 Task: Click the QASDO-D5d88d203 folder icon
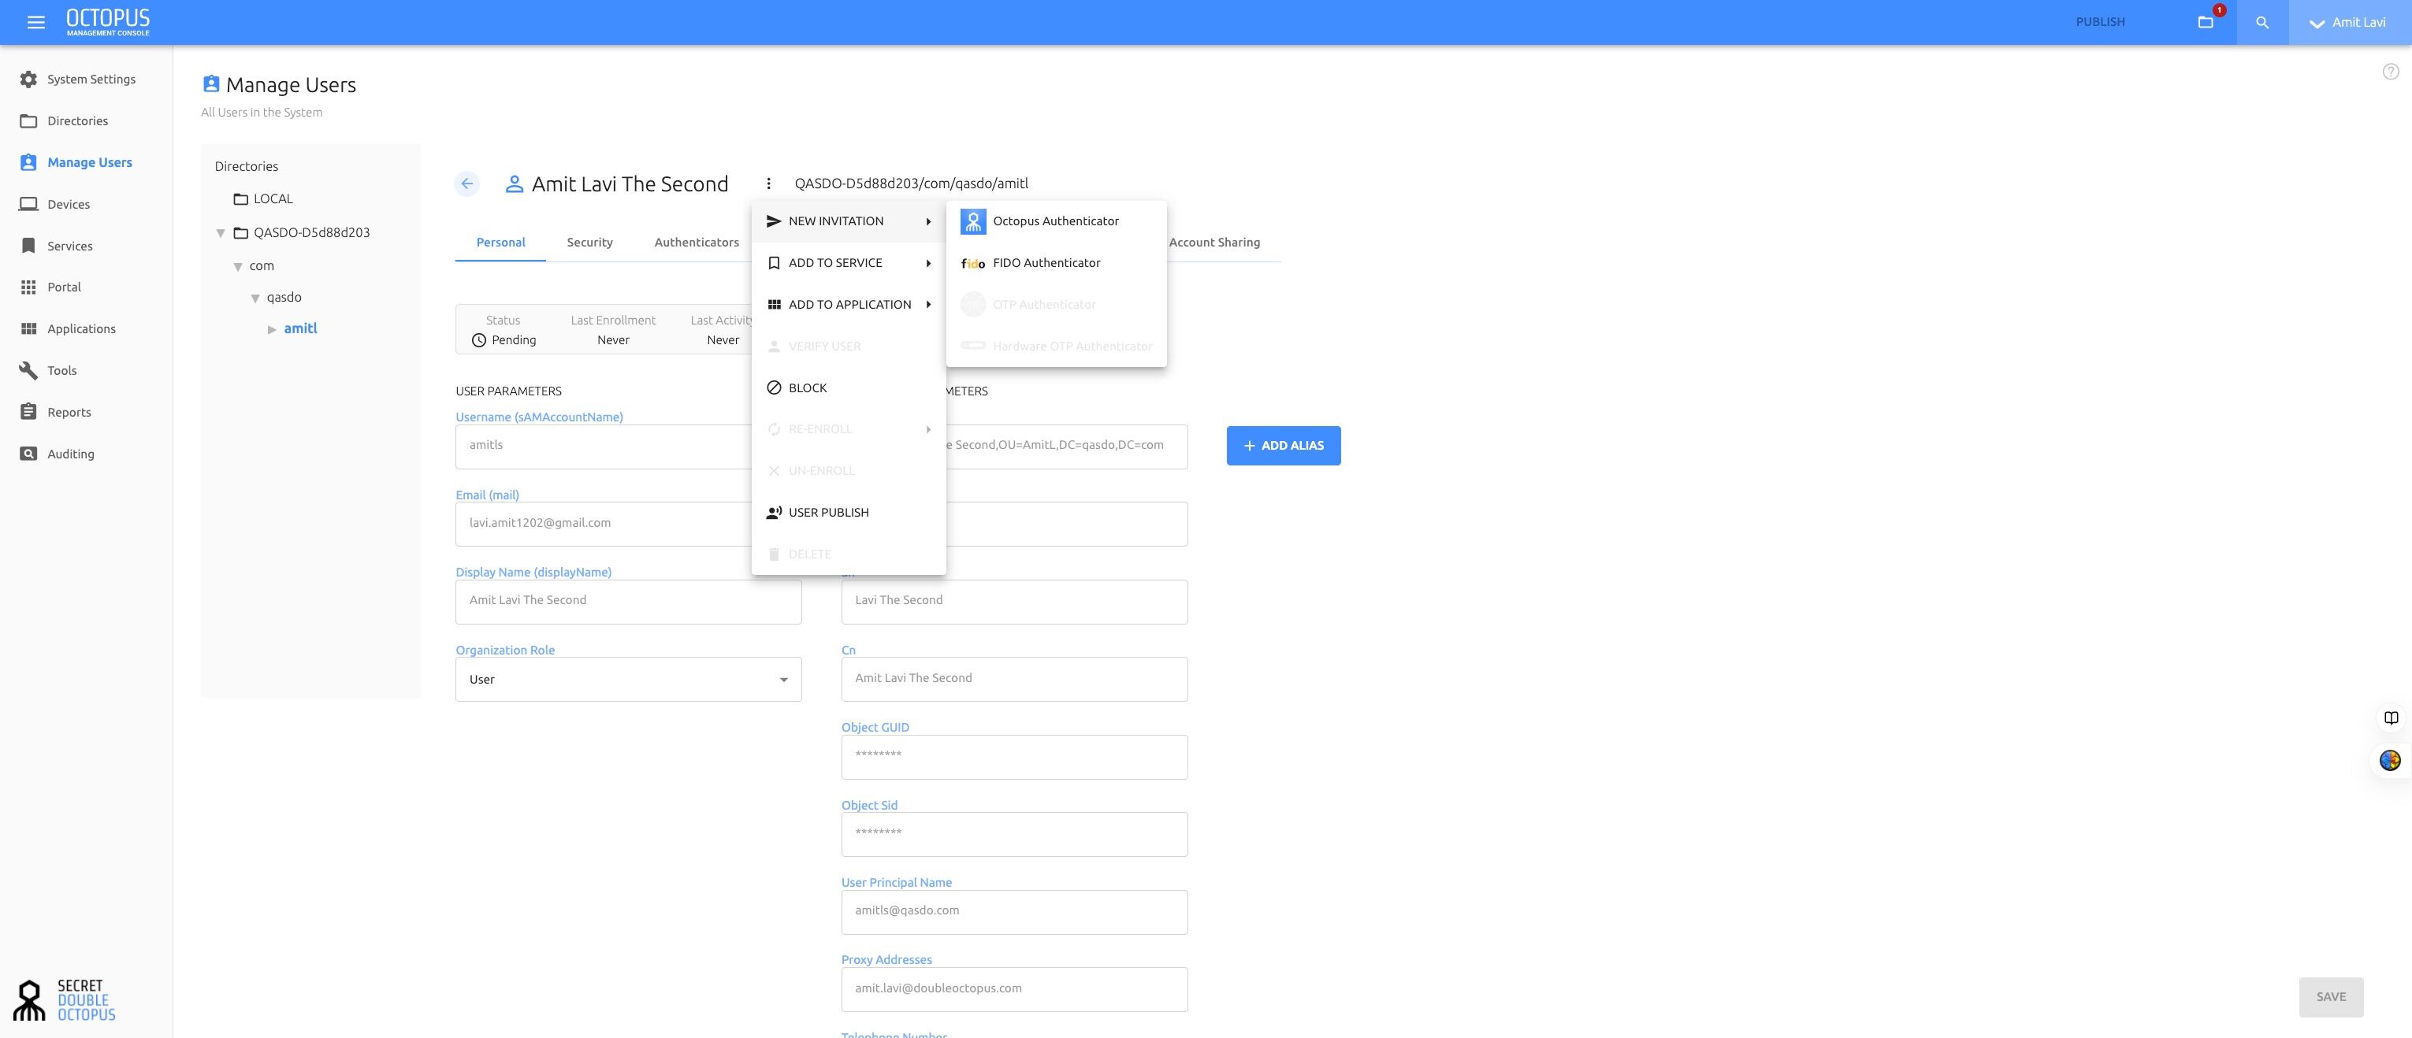[240, 233]
